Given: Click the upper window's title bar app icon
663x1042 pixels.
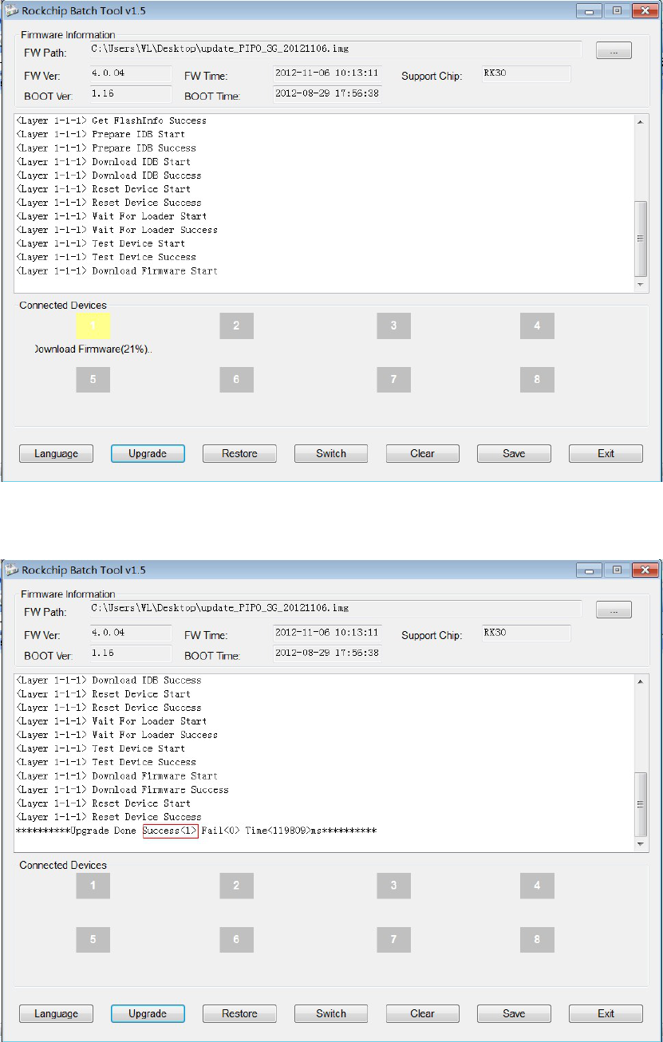Looking at the screenshot, I should [11, 11].
